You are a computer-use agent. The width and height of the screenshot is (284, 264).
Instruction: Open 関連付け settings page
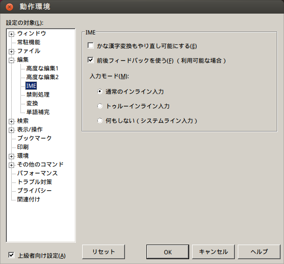tap(29, 199)
